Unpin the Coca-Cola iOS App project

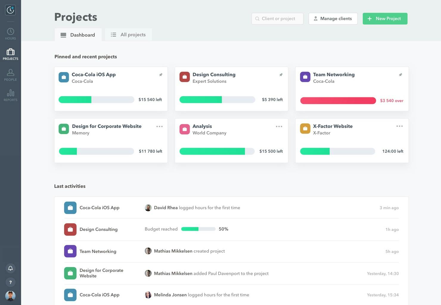tap(161, 74)
